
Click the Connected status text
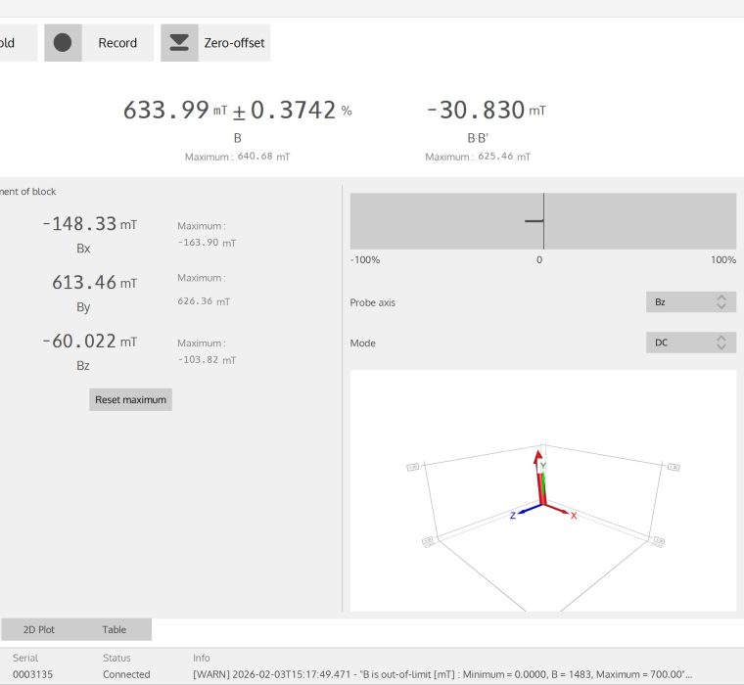pos(126,674)
